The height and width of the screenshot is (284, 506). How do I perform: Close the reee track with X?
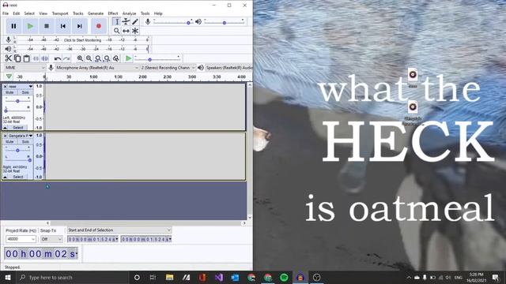(x=6, y=87)
